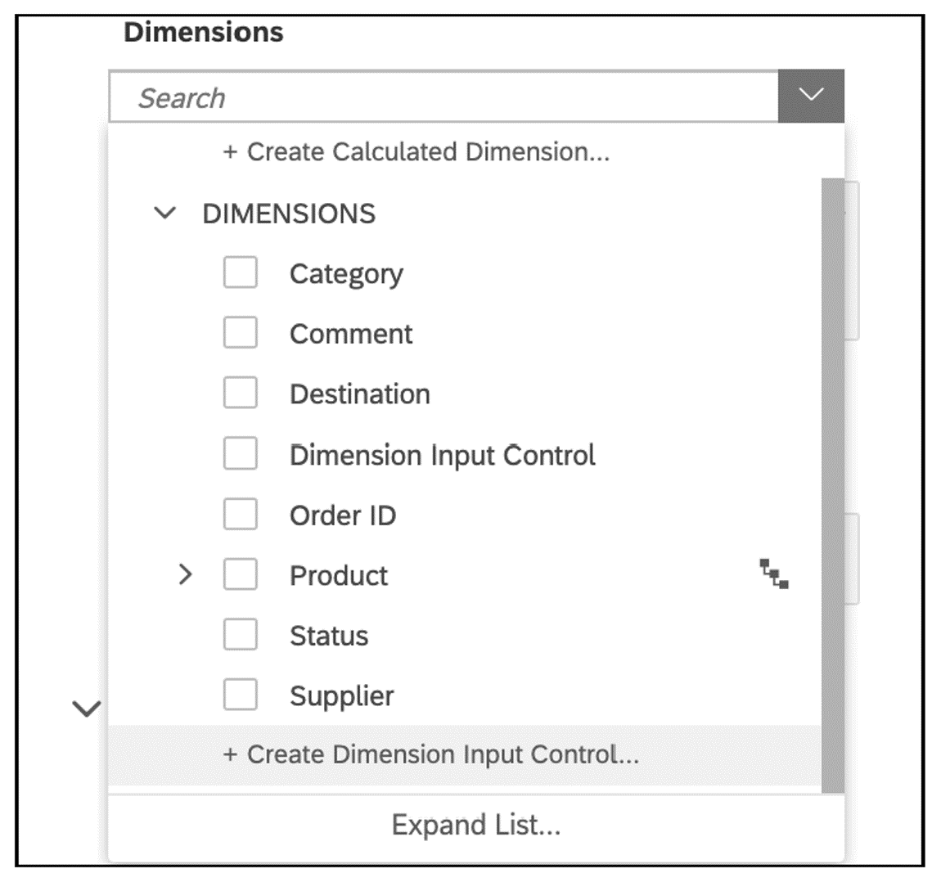
Task: Check the Category checkbox
Action: tap(240, 273)
